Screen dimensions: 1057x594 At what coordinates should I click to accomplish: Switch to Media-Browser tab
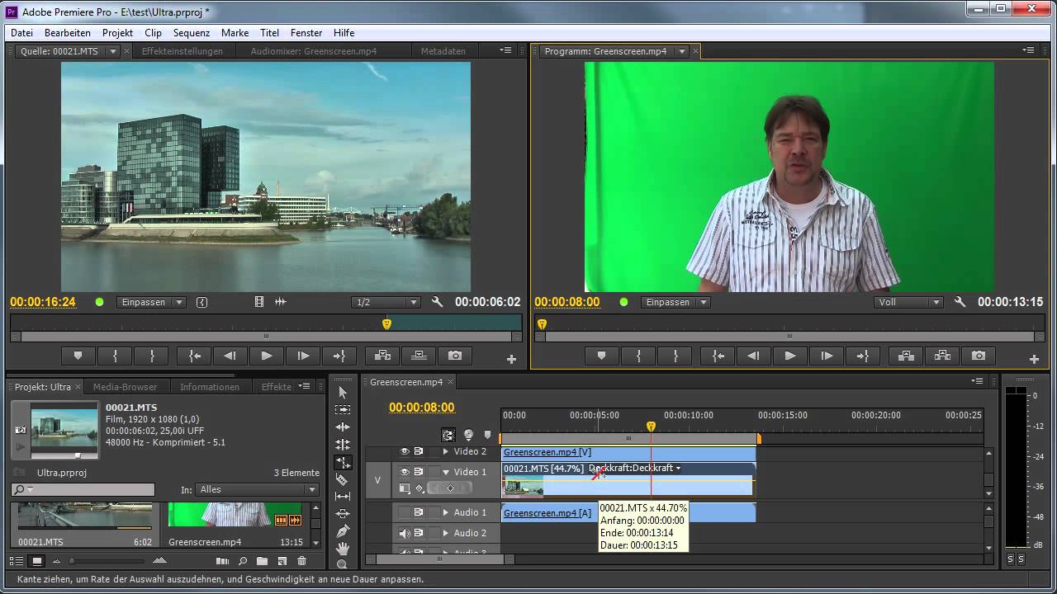coord(125,387)
